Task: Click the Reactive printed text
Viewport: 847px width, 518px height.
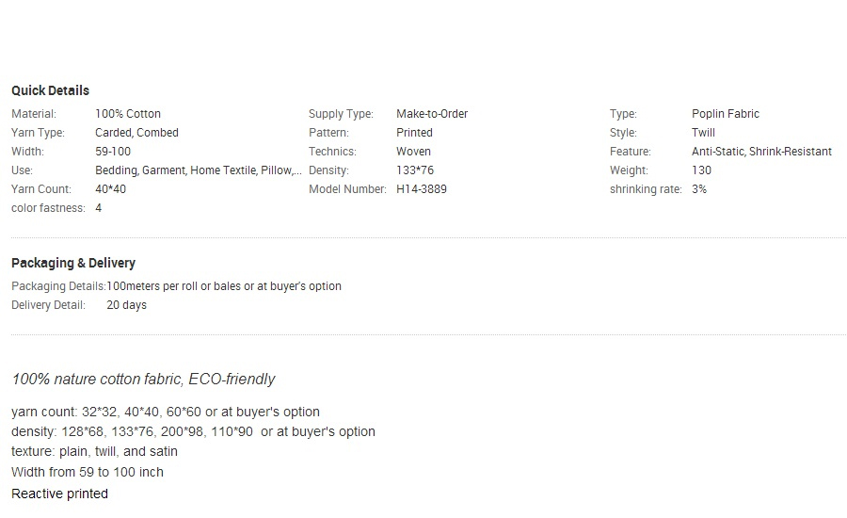Action: pyautogui.click(x=59, y=494)
